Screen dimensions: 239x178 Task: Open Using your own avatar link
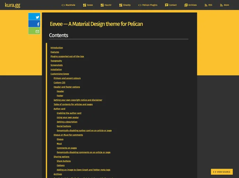(x=68, y=117)
